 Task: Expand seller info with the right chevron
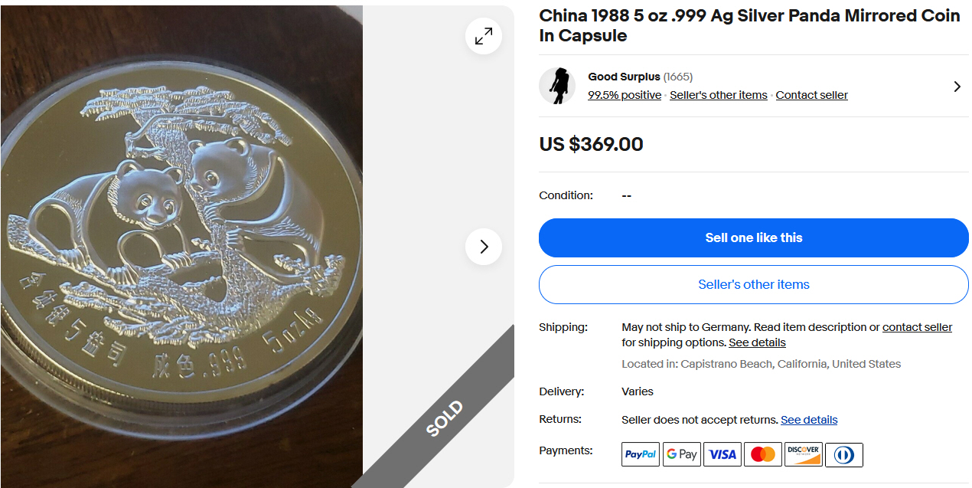(x=957, y=87)
